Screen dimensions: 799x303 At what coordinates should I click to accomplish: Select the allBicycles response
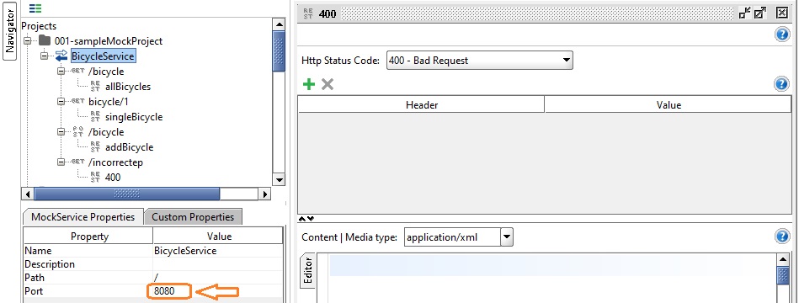point(127,87)
